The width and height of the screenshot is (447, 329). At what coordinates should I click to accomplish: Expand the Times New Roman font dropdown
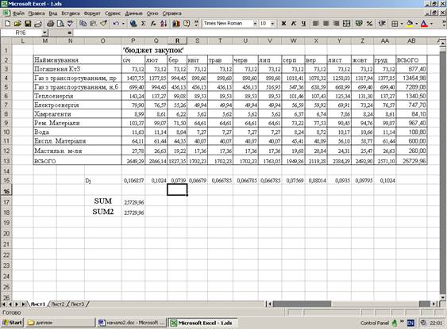tap(255, 23)
